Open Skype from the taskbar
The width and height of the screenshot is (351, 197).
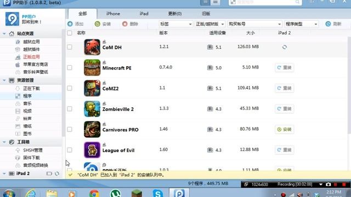coord(158,193)
